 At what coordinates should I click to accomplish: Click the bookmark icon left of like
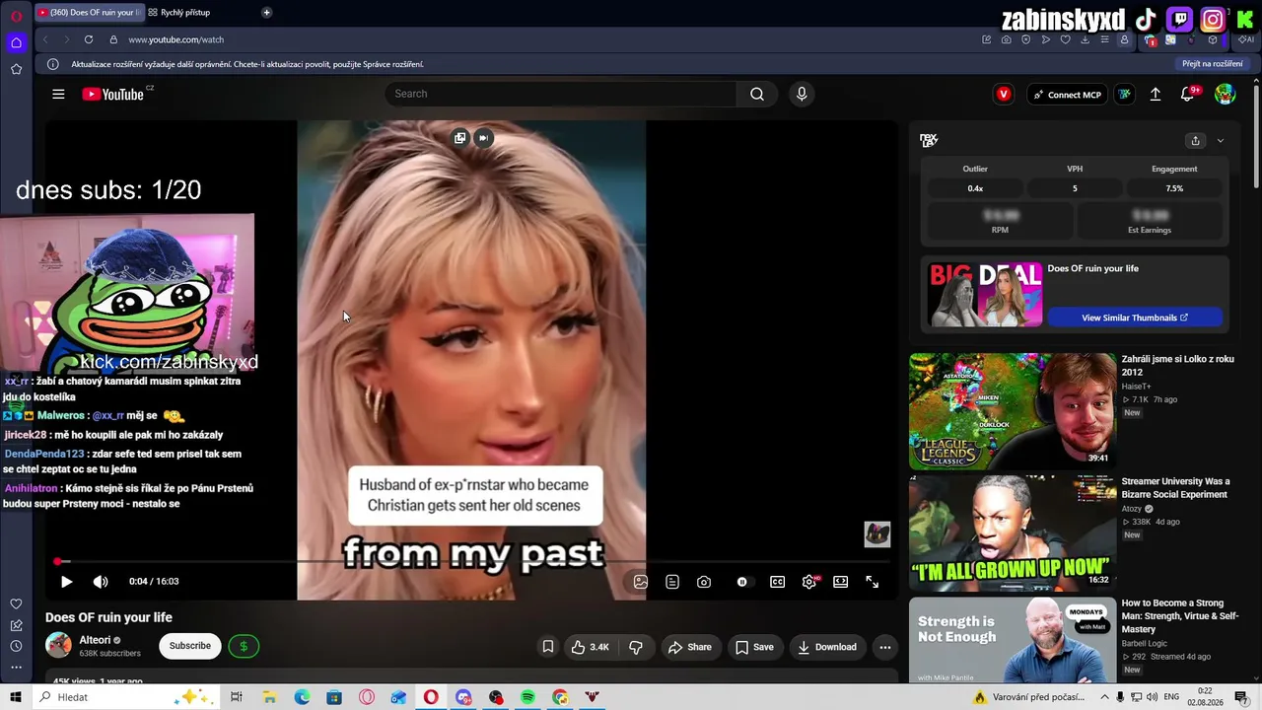click(x=548, y=647)
